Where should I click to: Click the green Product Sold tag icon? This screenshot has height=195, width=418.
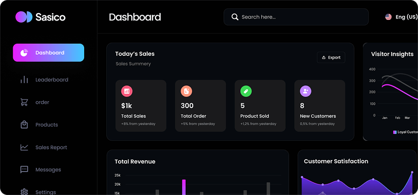pyautogui.click(x=246, y=91)
